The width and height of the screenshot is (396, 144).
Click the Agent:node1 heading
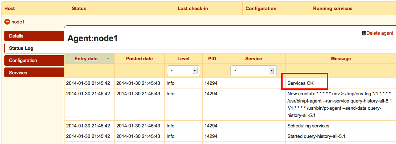[92, 38]
